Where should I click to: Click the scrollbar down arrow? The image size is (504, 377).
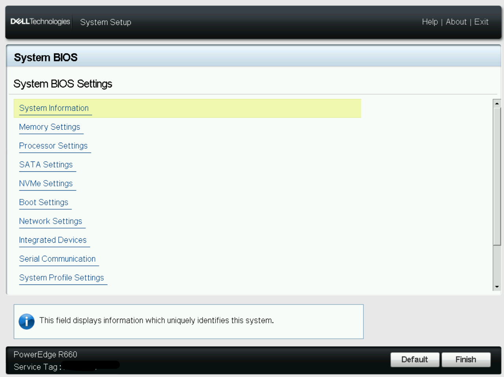[497, 287]
